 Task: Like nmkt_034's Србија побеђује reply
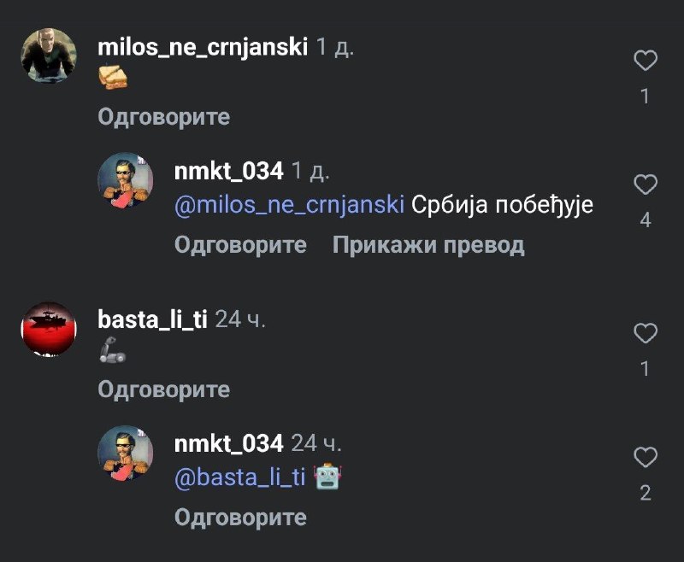click(646, 184)
